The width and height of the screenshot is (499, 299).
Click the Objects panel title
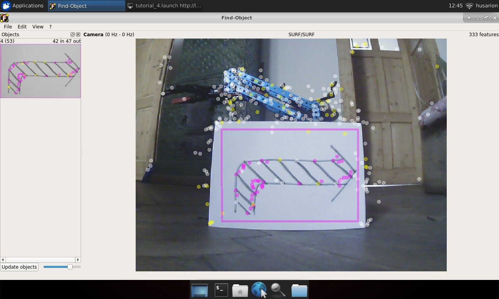(x=11, y=35)
